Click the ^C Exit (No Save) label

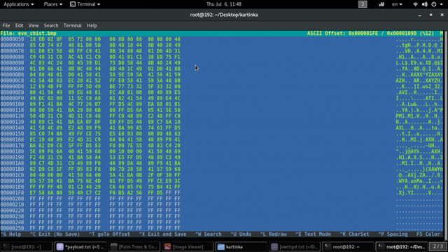pyautogui.click(x=55, y=234)
